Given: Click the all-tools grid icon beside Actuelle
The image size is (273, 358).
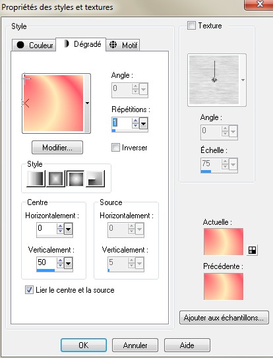Looking at the screenshot, I should point(252,250).
